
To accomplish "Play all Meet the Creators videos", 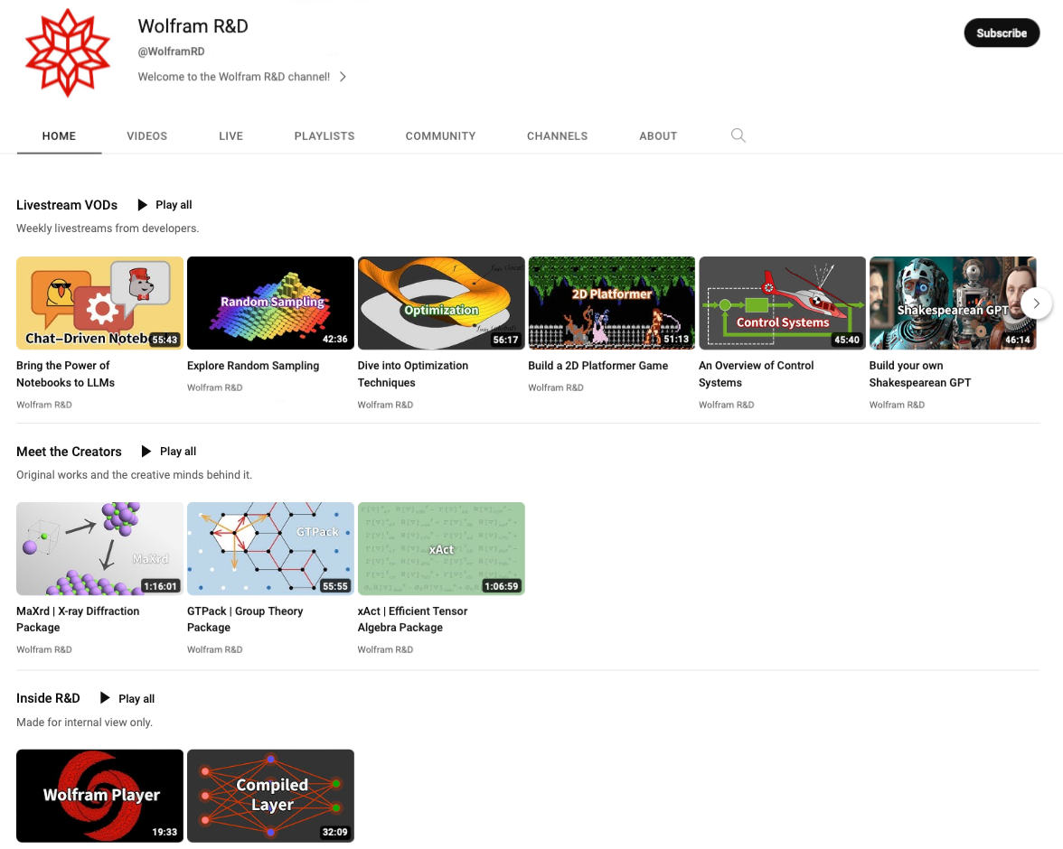I will tap(169, 452).
